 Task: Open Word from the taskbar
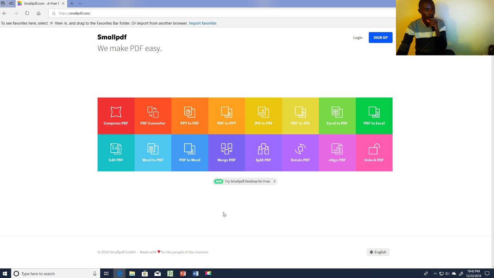[196, 273]
